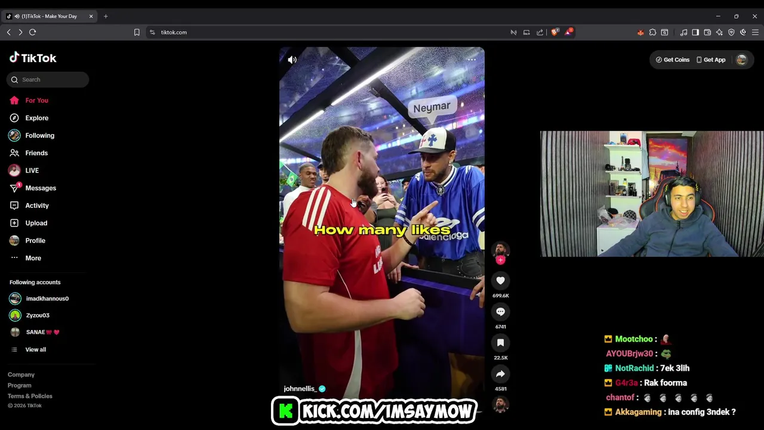Open Brave Shields panel

[554, 32]
